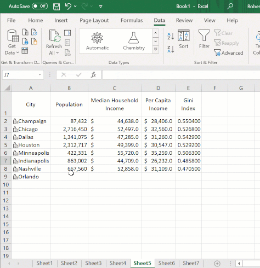Open the Sort dialog icon

[x=184, y=39]
